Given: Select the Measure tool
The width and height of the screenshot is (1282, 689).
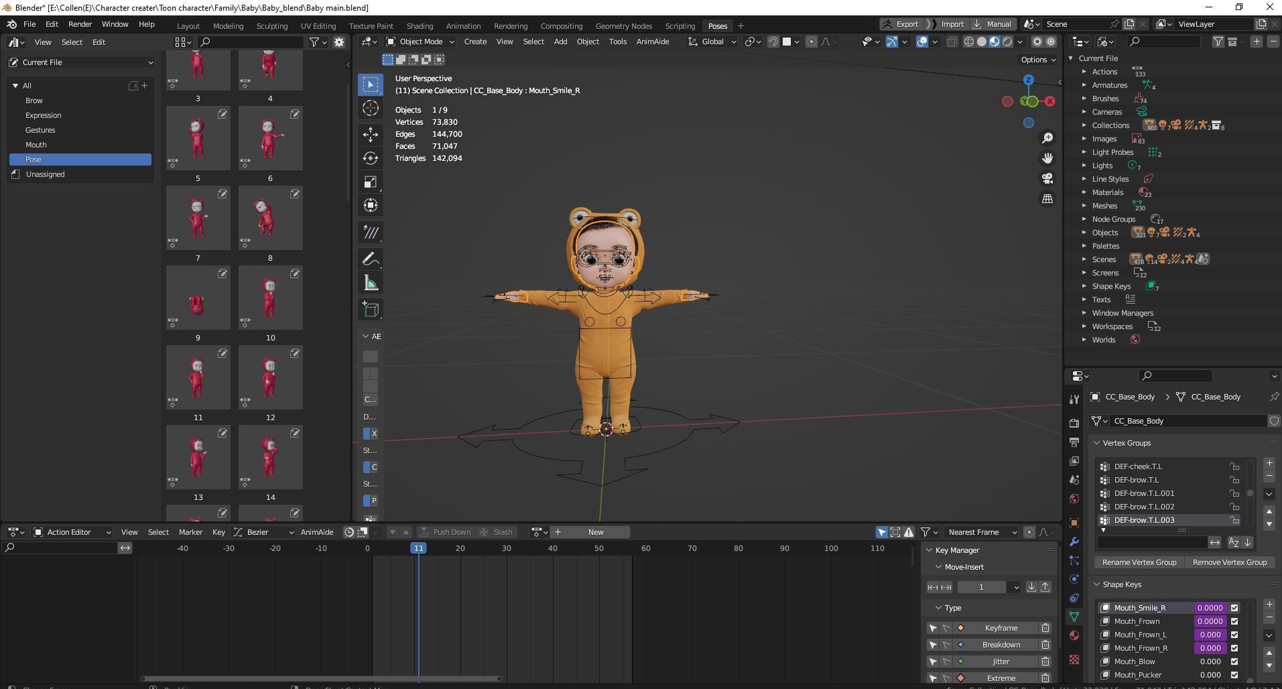Looking at the screenshot, I should point(371,283).
